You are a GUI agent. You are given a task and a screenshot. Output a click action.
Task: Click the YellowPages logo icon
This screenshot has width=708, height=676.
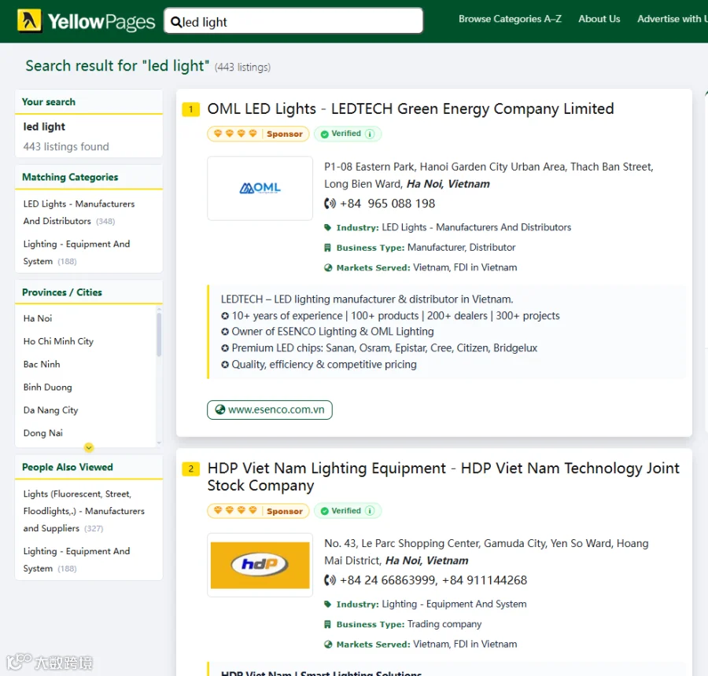click(x=29, y=20)
